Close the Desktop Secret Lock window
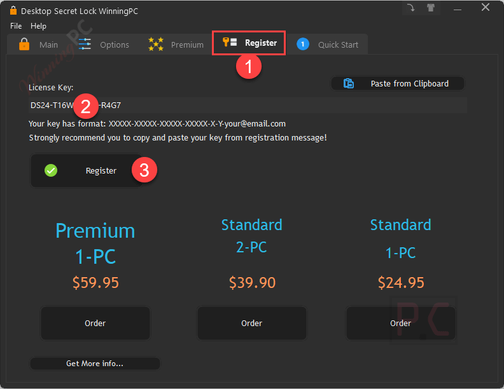Viewport: 504px width, 389px height. 486,8
